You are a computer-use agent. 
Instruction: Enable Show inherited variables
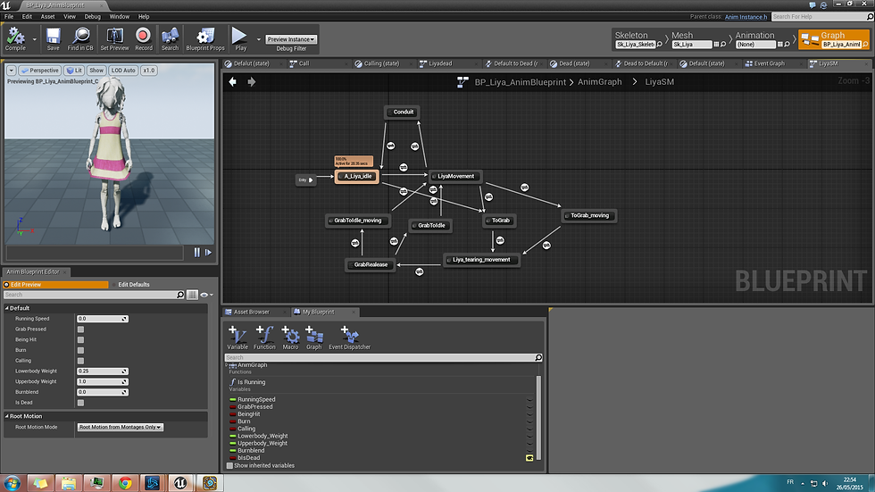point(229,466)
